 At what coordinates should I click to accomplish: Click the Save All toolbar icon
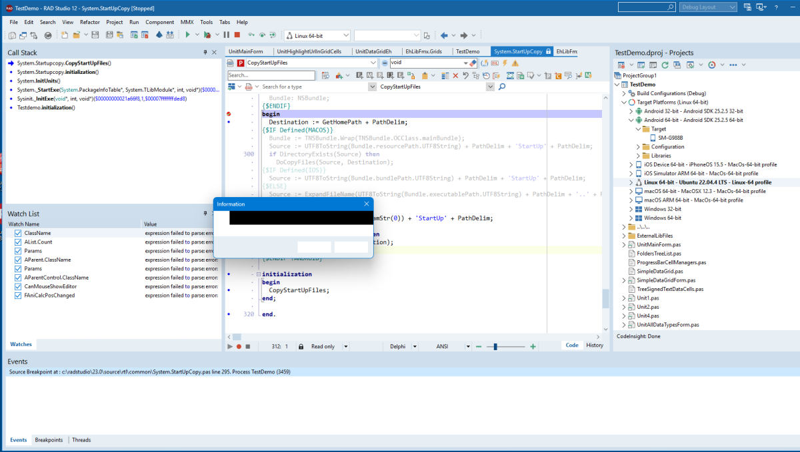[109, 35]
